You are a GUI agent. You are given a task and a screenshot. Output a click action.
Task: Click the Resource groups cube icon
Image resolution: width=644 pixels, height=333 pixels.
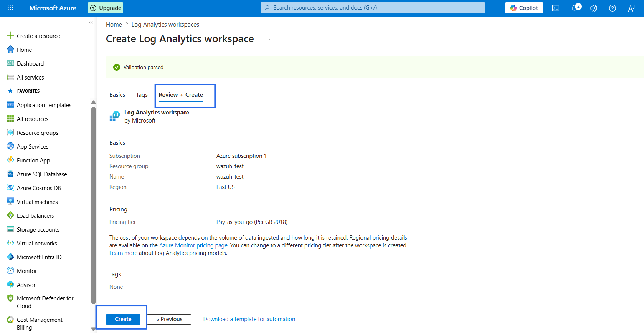tap(10, 133)
